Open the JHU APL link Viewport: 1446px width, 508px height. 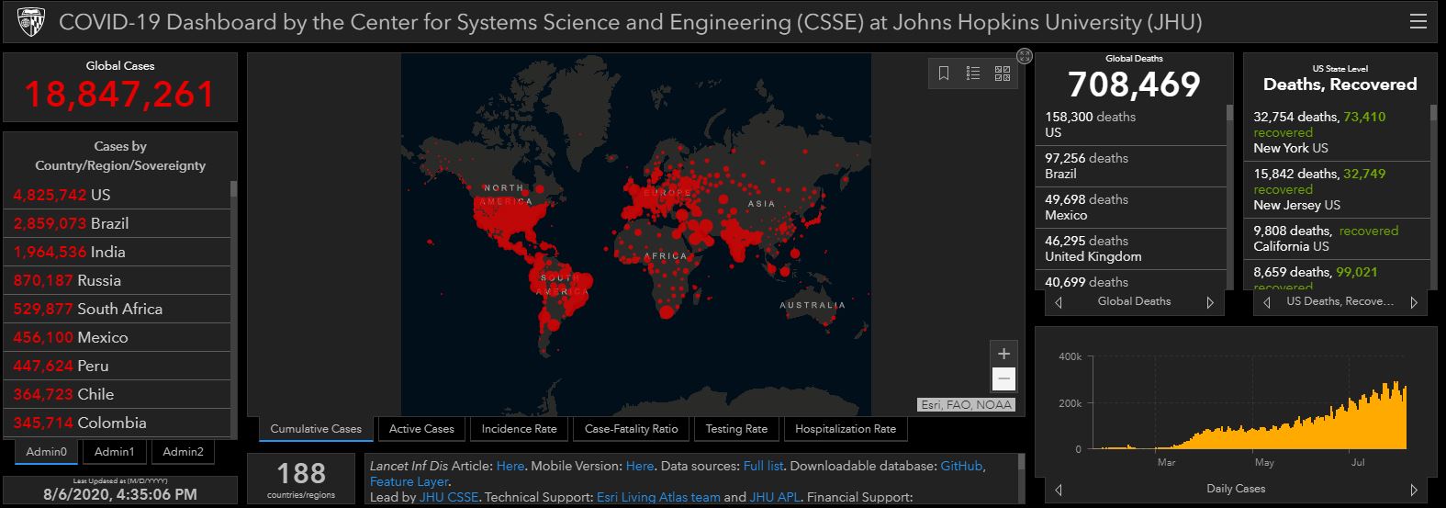775,497
